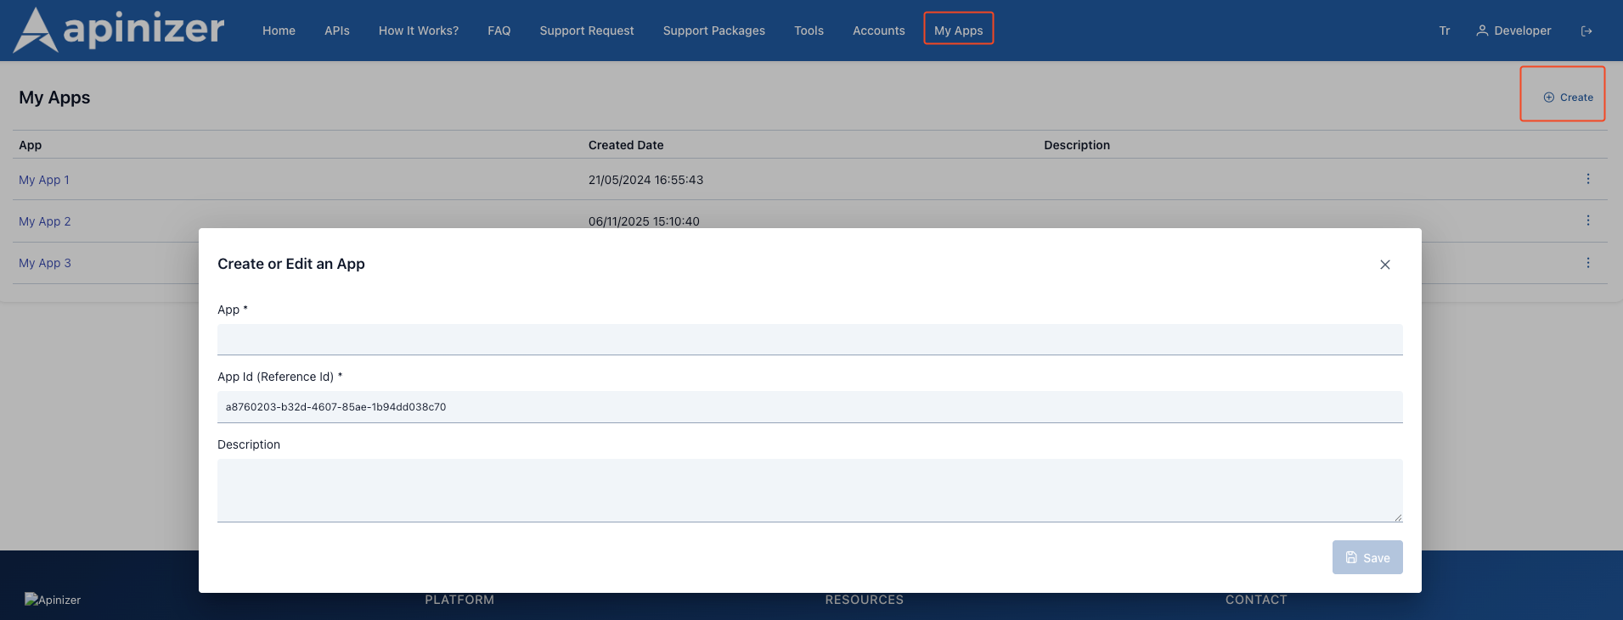Open the Developer user menu
1623x620 pixels.
pos(1513,31)
